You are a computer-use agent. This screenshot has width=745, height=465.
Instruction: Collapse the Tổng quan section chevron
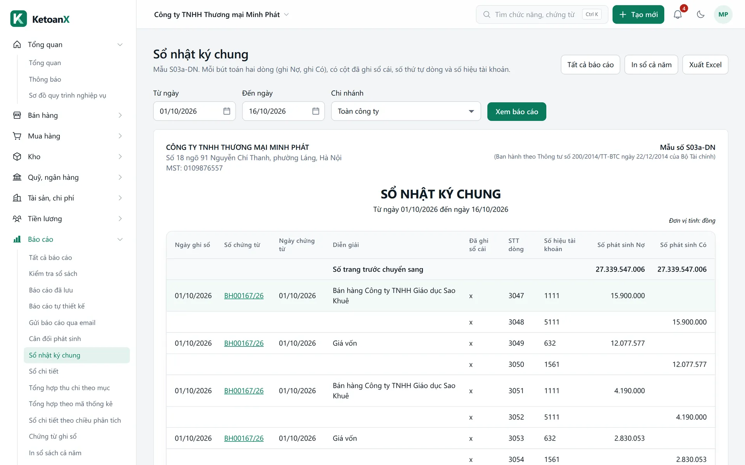pyautogui.click(x=120, y=45)
